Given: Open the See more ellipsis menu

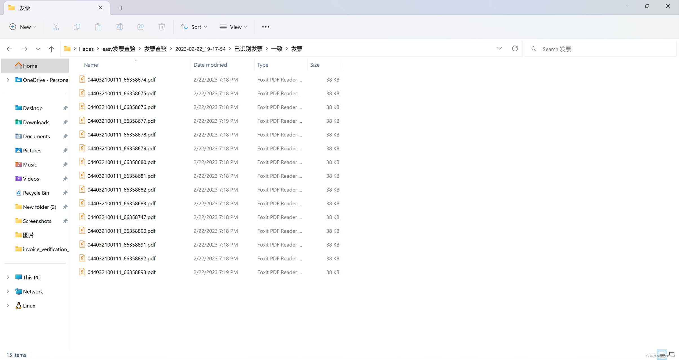Looking at the screenshot, I should coord(266,27).
